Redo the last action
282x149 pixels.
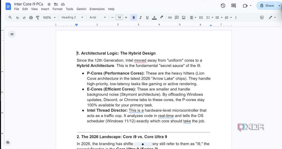pyautogui.click(x=24, y=17)
